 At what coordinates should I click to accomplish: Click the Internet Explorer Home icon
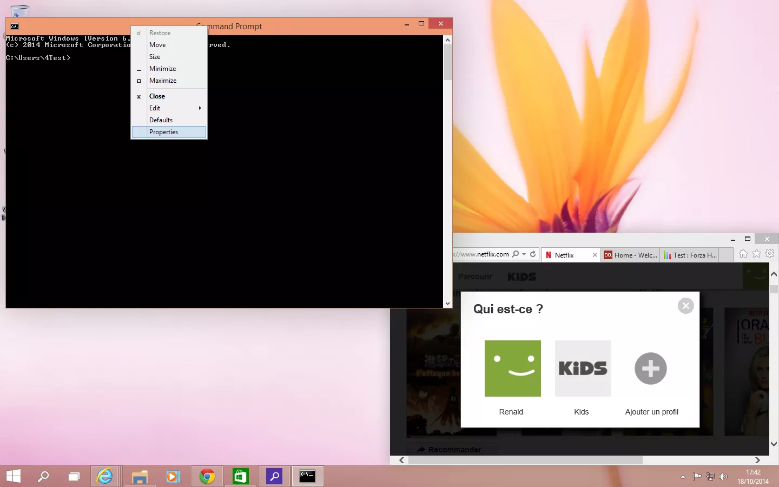point(743,254)
